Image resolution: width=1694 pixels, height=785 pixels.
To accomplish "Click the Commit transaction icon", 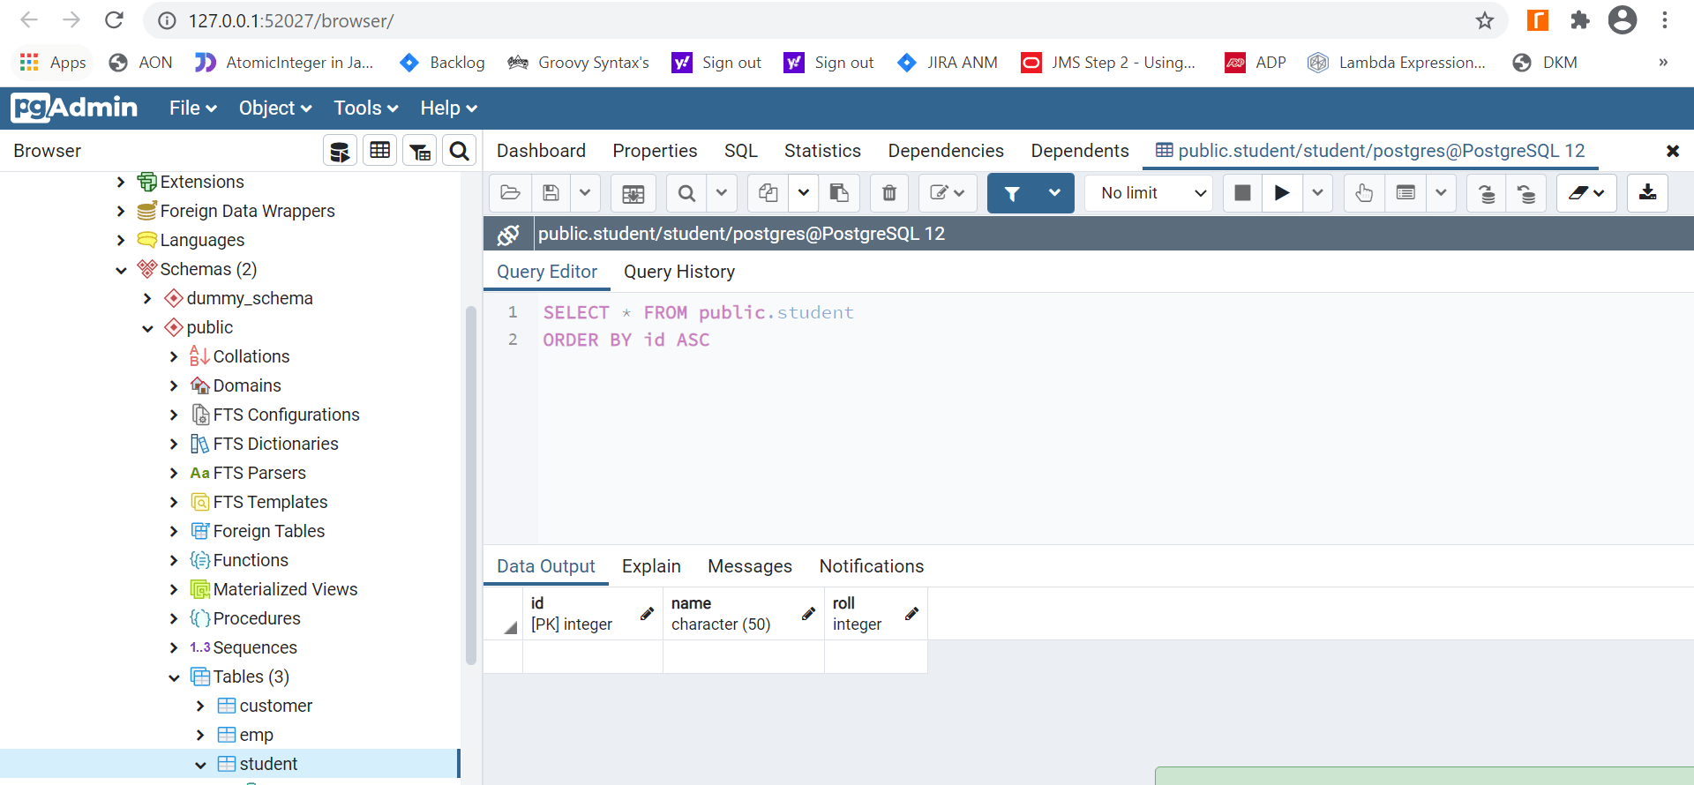I will point(1487,193).
